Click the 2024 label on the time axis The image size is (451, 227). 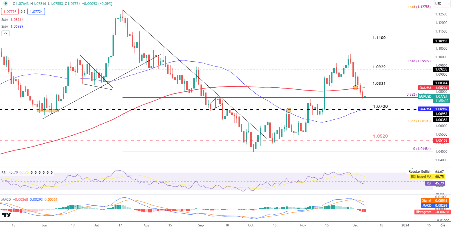tap(405, 225)
